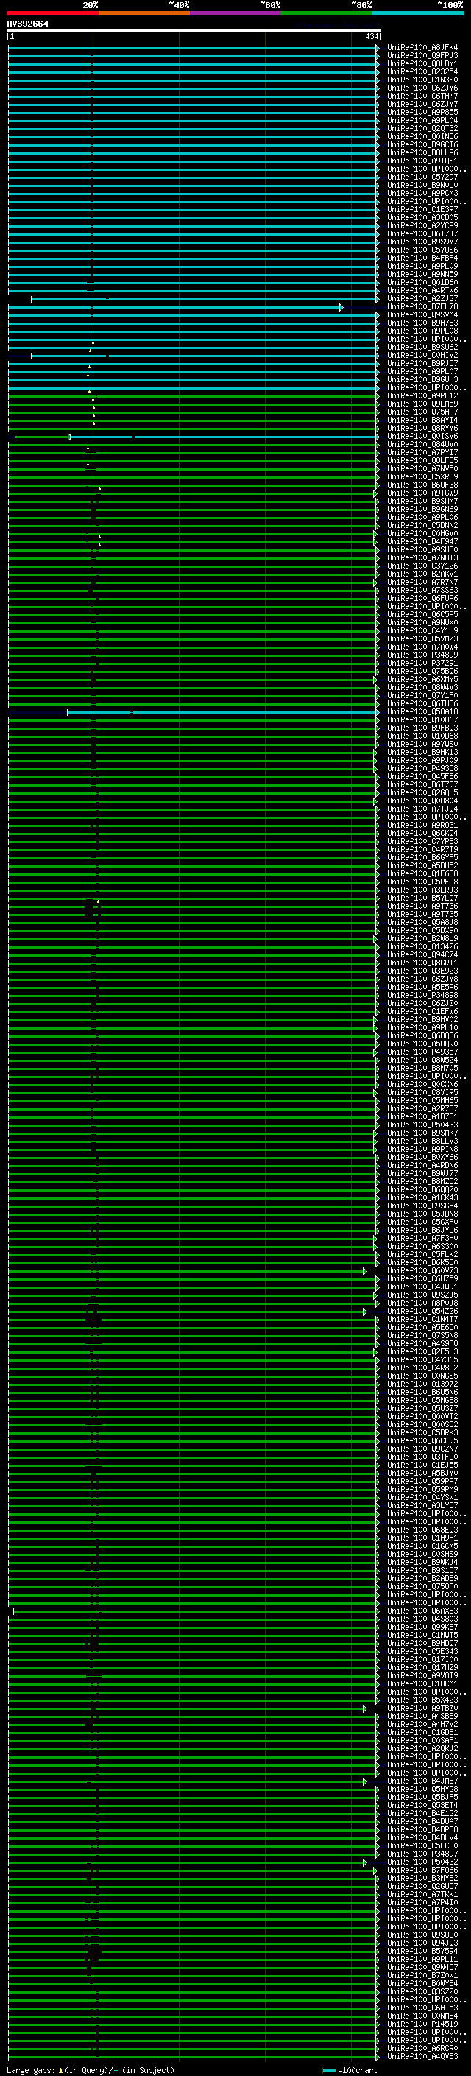Click UniRef100_Q53ET4 label
Viewport: 471px width, 2076px height.
(422, 1806)
